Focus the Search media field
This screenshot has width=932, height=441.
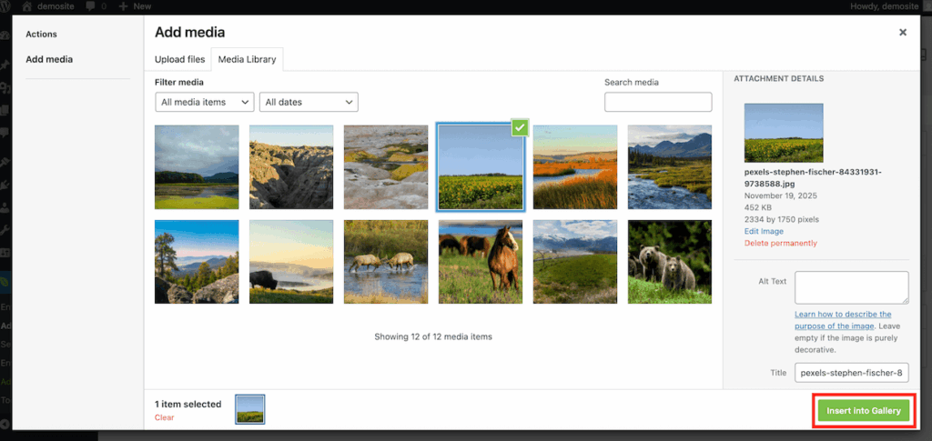[x=658, y=102]
